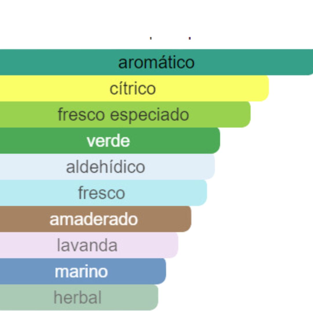
Task: Open the "cítrico" label link
Action: pyautogui.click(x=133, y=88)
